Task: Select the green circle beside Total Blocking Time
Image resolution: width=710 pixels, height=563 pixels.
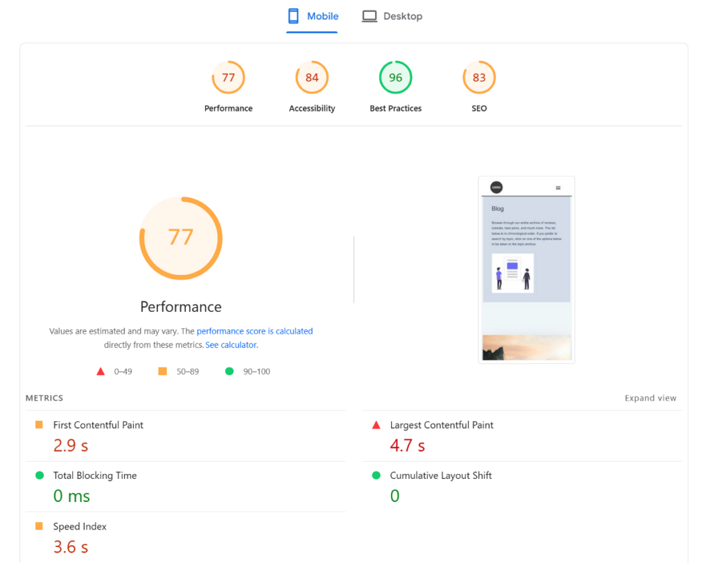Action: (x=40, y=476)
